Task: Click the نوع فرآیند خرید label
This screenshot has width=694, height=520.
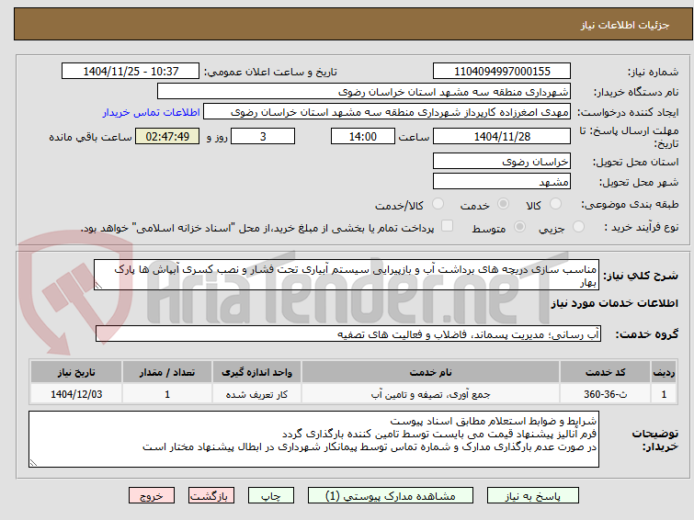Action: pos(641,228)
